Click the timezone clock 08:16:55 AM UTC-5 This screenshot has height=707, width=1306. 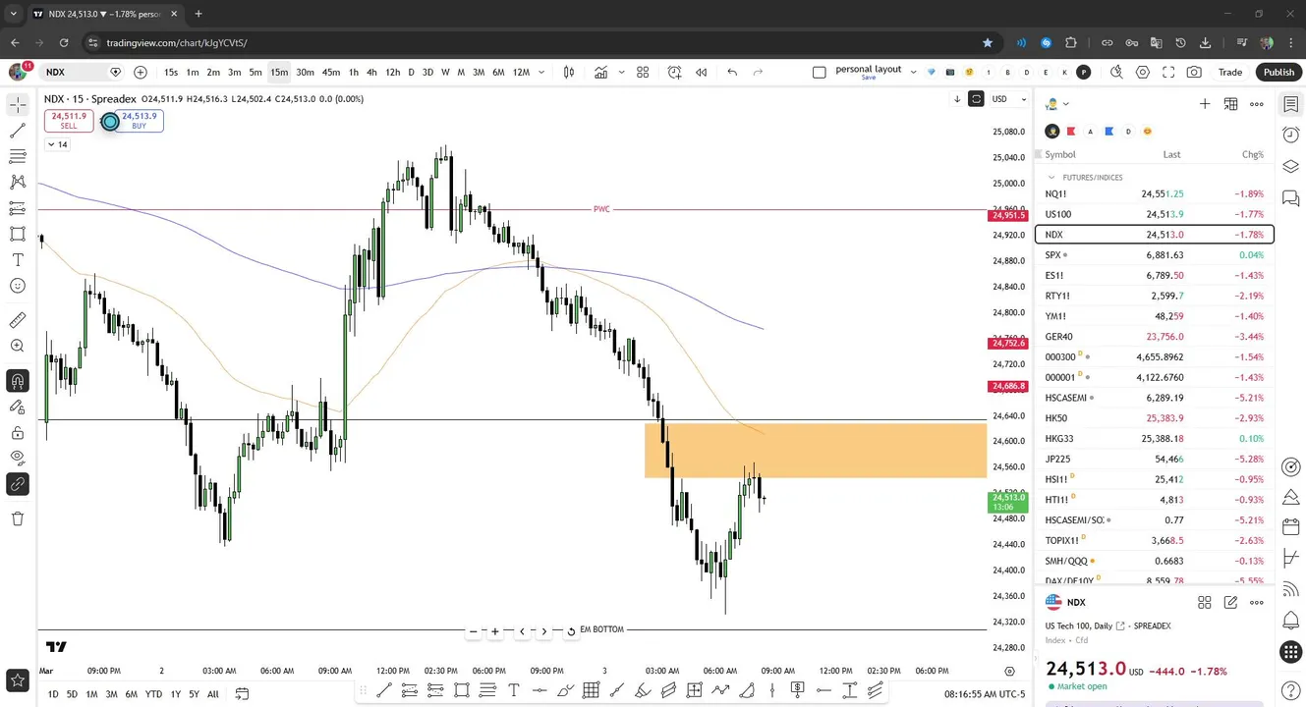point(985,694)
